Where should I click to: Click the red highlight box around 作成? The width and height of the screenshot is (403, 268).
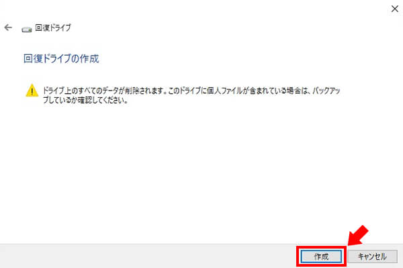point(321,256)
